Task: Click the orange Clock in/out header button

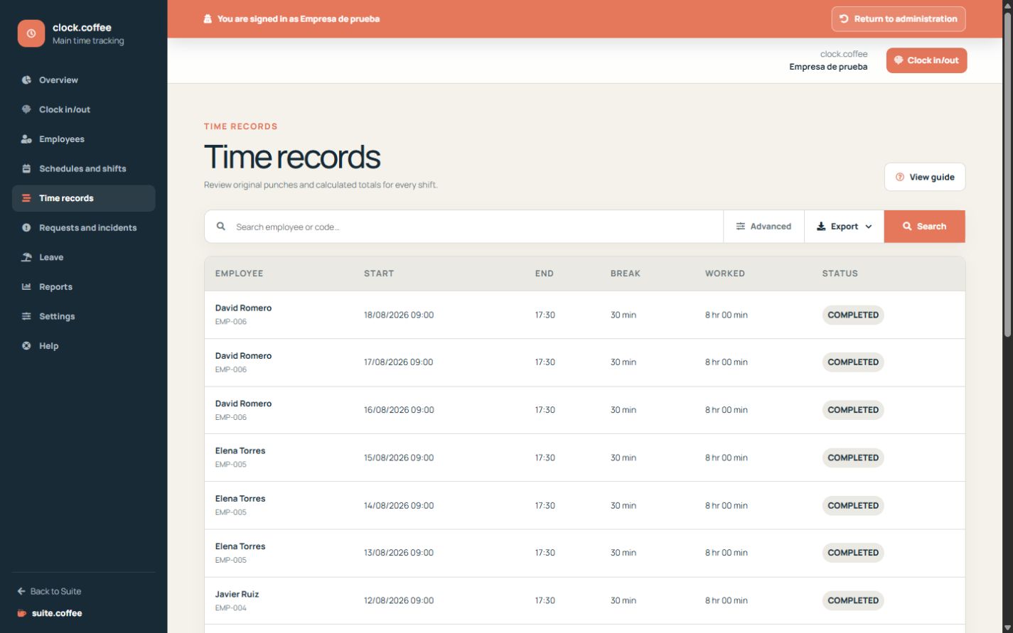Action: (926, 60)
